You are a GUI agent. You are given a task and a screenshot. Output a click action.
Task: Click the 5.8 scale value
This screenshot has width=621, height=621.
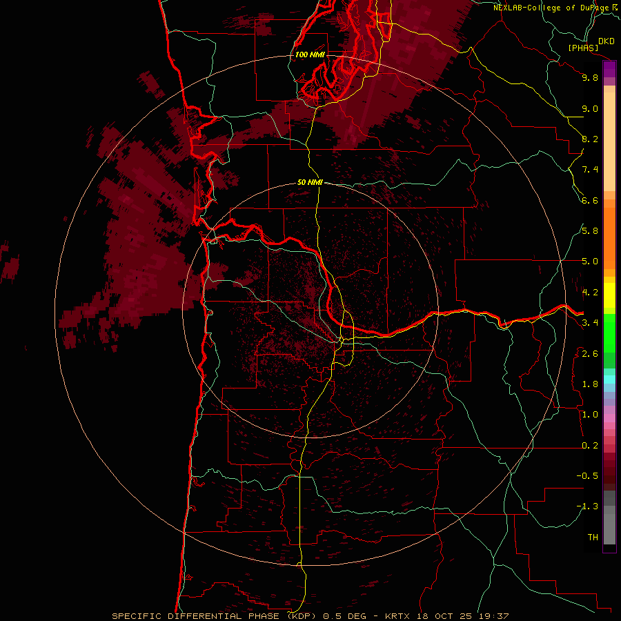pos(590,231)
